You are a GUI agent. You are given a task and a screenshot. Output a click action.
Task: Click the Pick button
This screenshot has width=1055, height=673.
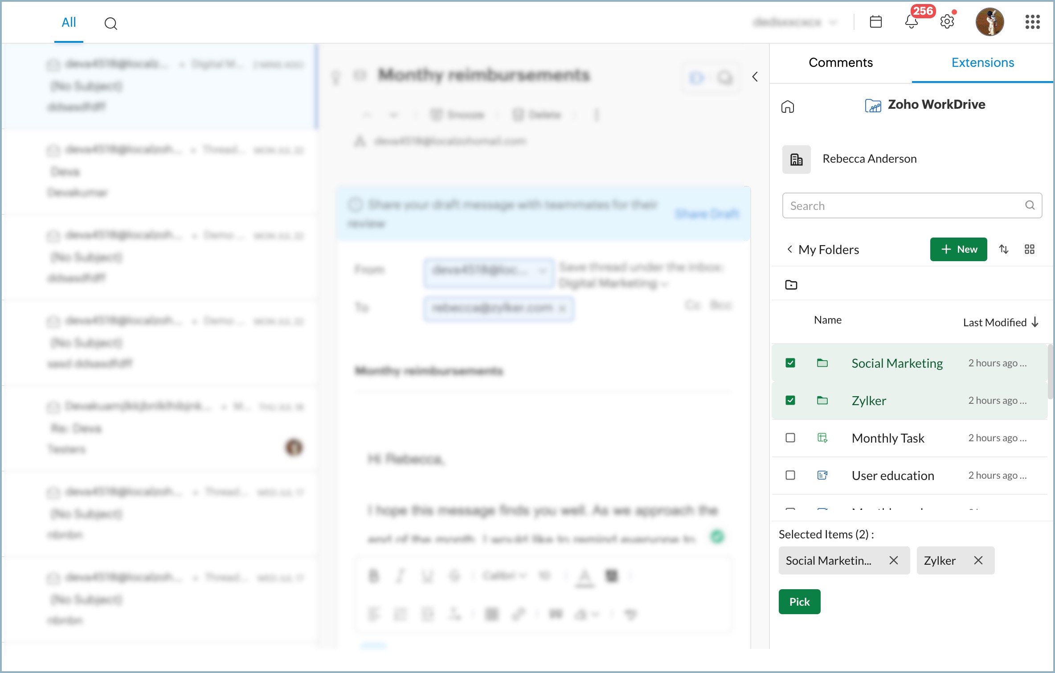pyautogui.click(x=799, y=602)
